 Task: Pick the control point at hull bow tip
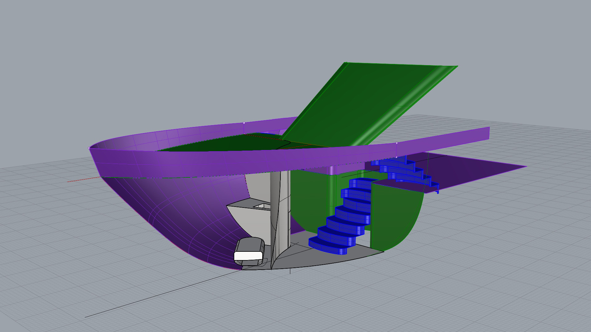(89, 148)
